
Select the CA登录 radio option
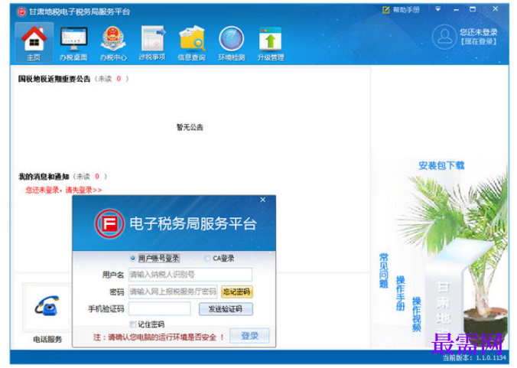(207, 258)
